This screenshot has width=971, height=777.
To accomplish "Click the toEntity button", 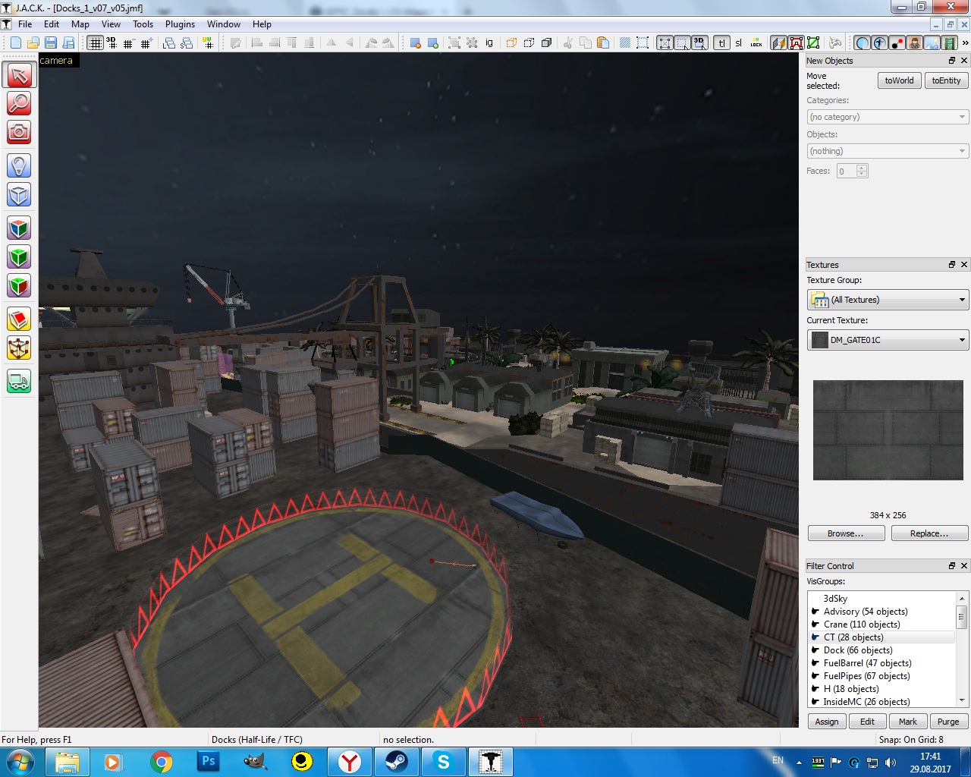I will (946, 80).
